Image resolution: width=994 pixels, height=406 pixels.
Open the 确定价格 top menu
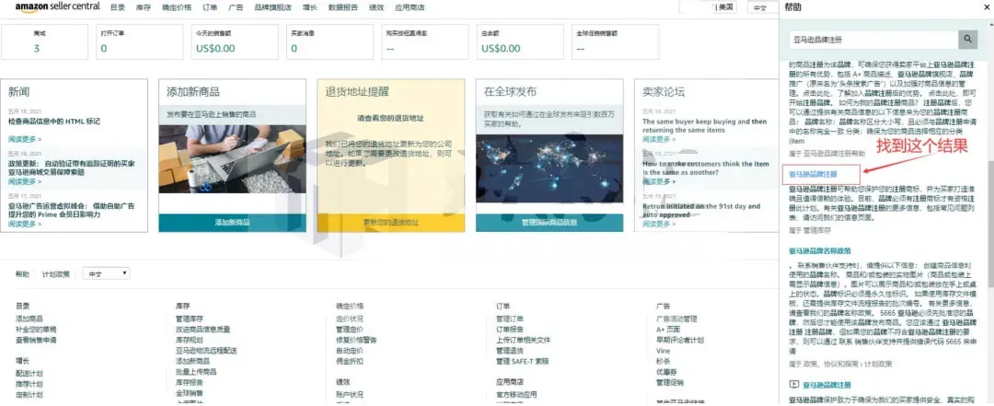tap(177, 7)
